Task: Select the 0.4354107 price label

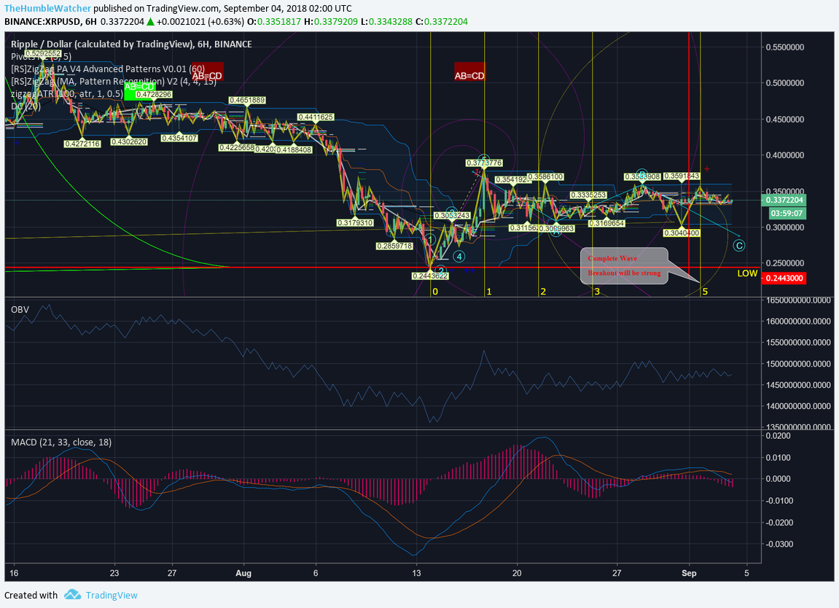Action: [x=180, y=138]
